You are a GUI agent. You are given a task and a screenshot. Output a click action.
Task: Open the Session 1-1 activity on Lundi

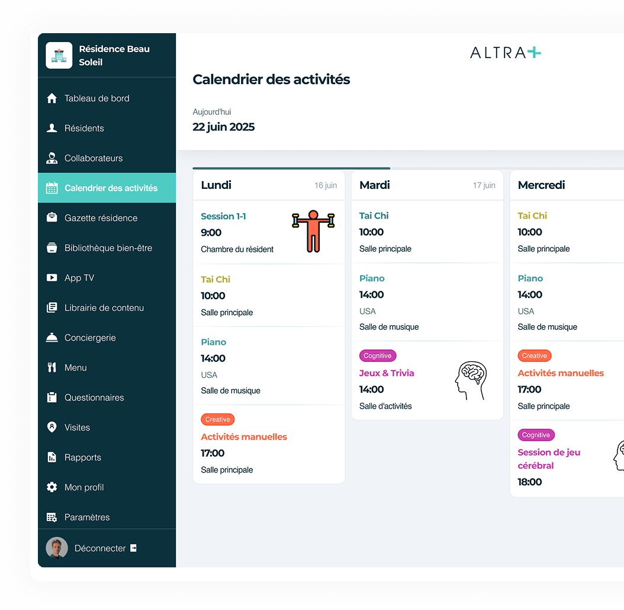pyautogui.click(x=223, y=217)
